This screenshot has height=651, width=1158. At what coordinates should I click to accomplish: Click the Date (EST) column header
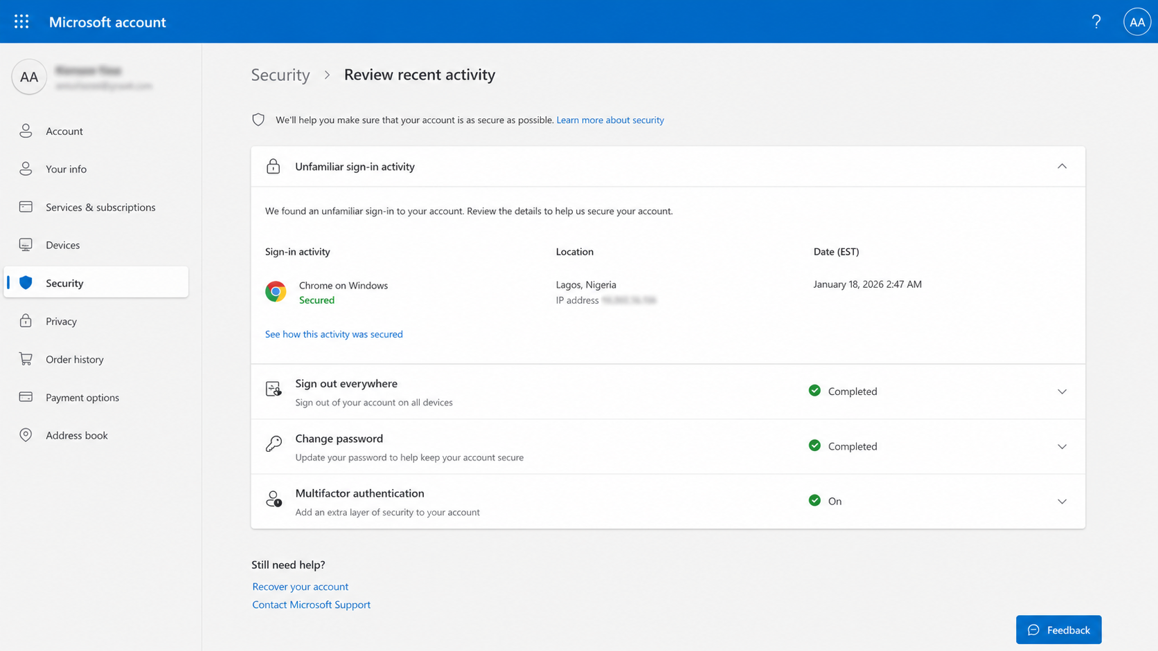pyautogui.click(x=836, y=252)
